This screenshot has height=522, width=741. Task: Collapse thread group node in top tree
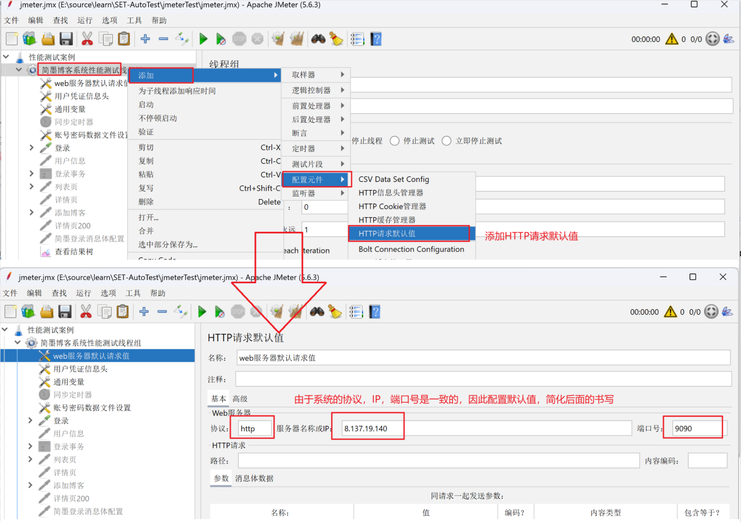pyautogui.click(x=19, y=69)
